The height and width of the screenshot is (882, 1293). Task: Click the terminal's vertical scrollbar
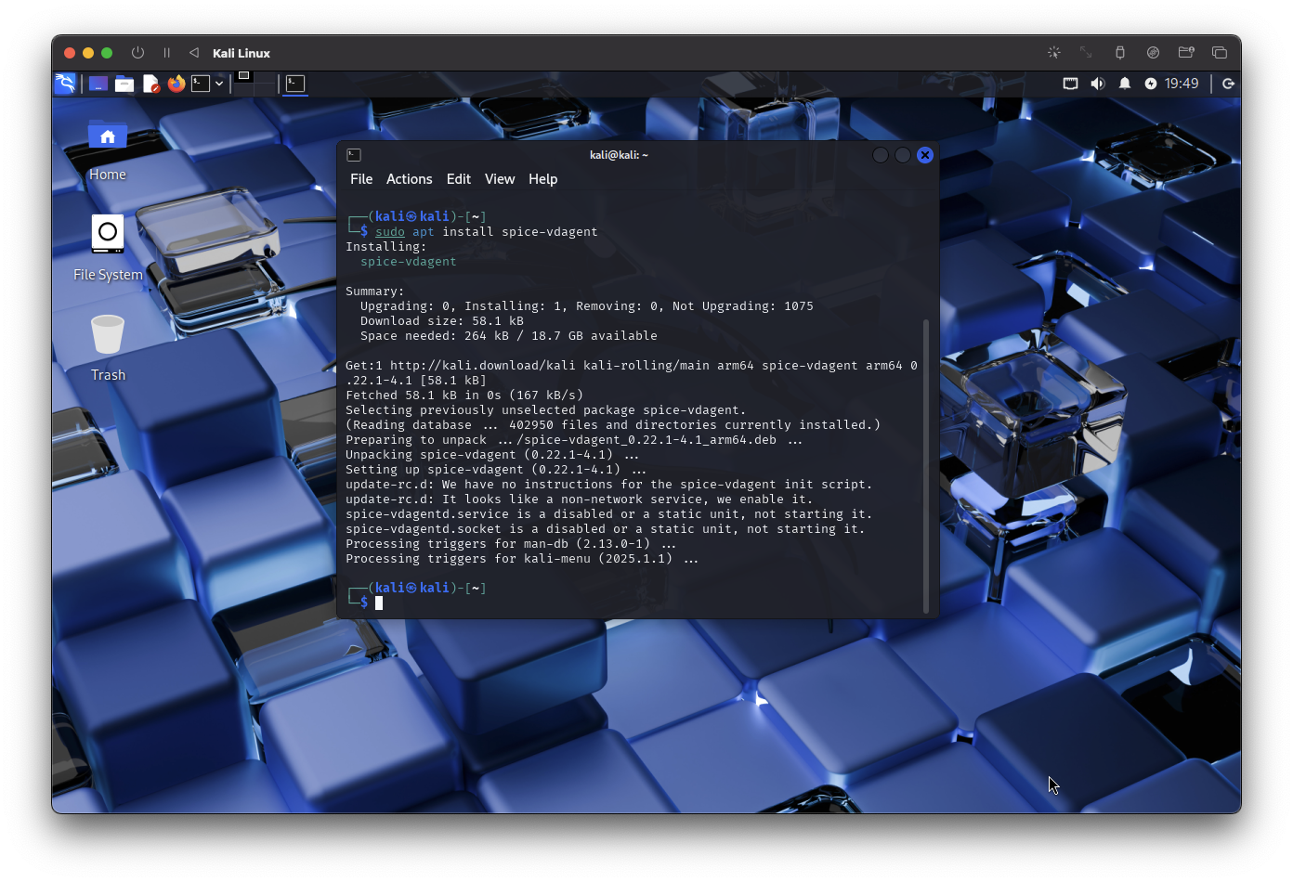(x=926, y=464)
